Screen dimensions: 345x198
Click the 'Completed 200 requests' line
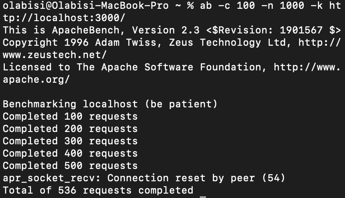pos(70,129)
